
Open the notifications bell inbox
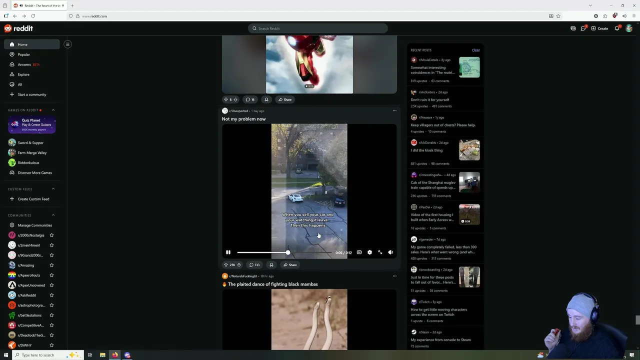point(617,28)
